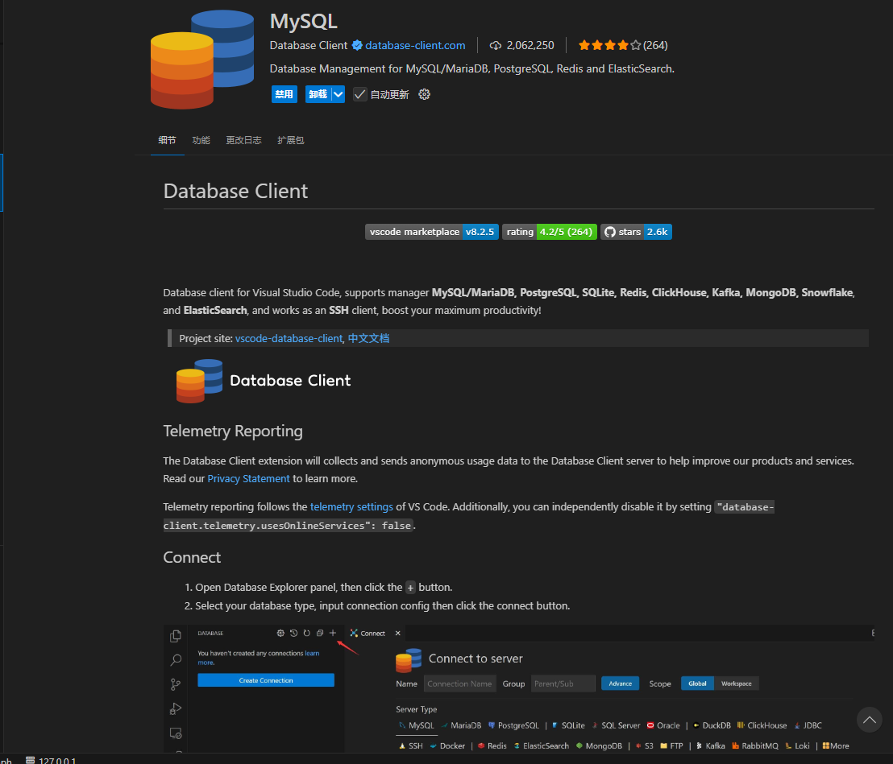Switch to the 细节 tab
893x764 pixels.
(167, 140)
